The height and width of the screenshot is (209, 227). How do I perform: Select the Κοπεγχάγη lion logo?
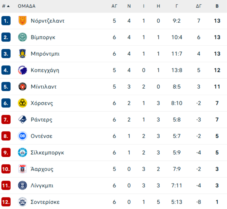click(22, 70)
